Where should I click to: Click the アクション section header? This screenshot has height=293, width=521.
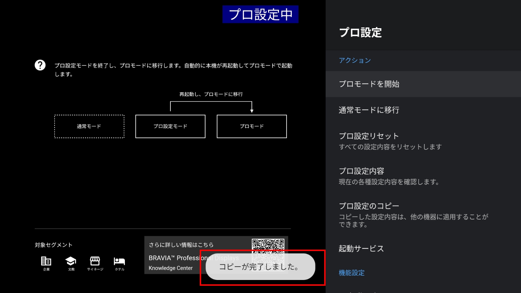tap(355, 60)
